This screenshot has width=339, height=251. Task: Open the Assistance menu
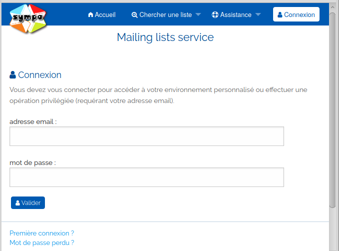click(236, 15)
